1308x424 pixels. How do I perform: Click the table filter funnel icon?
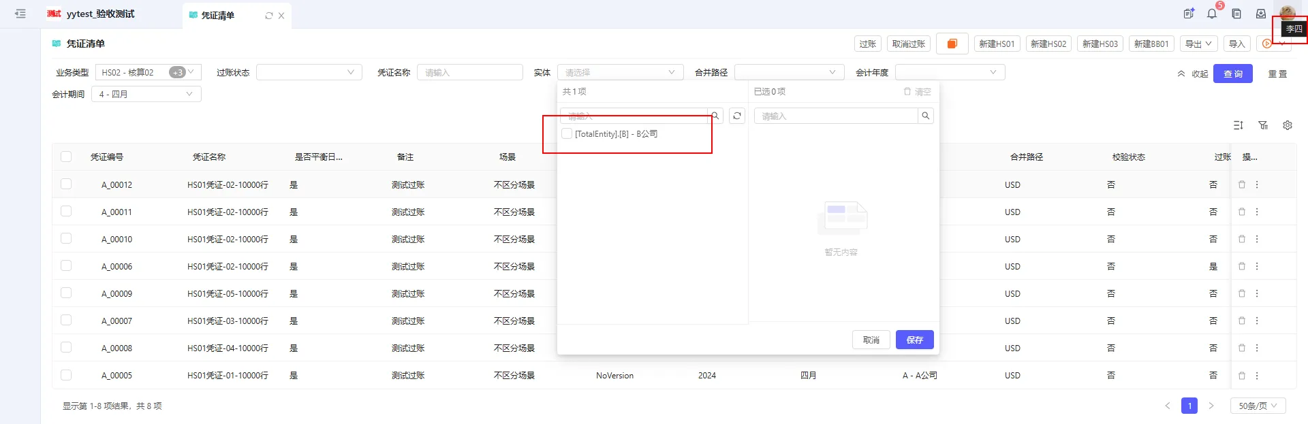(1263, 125)
